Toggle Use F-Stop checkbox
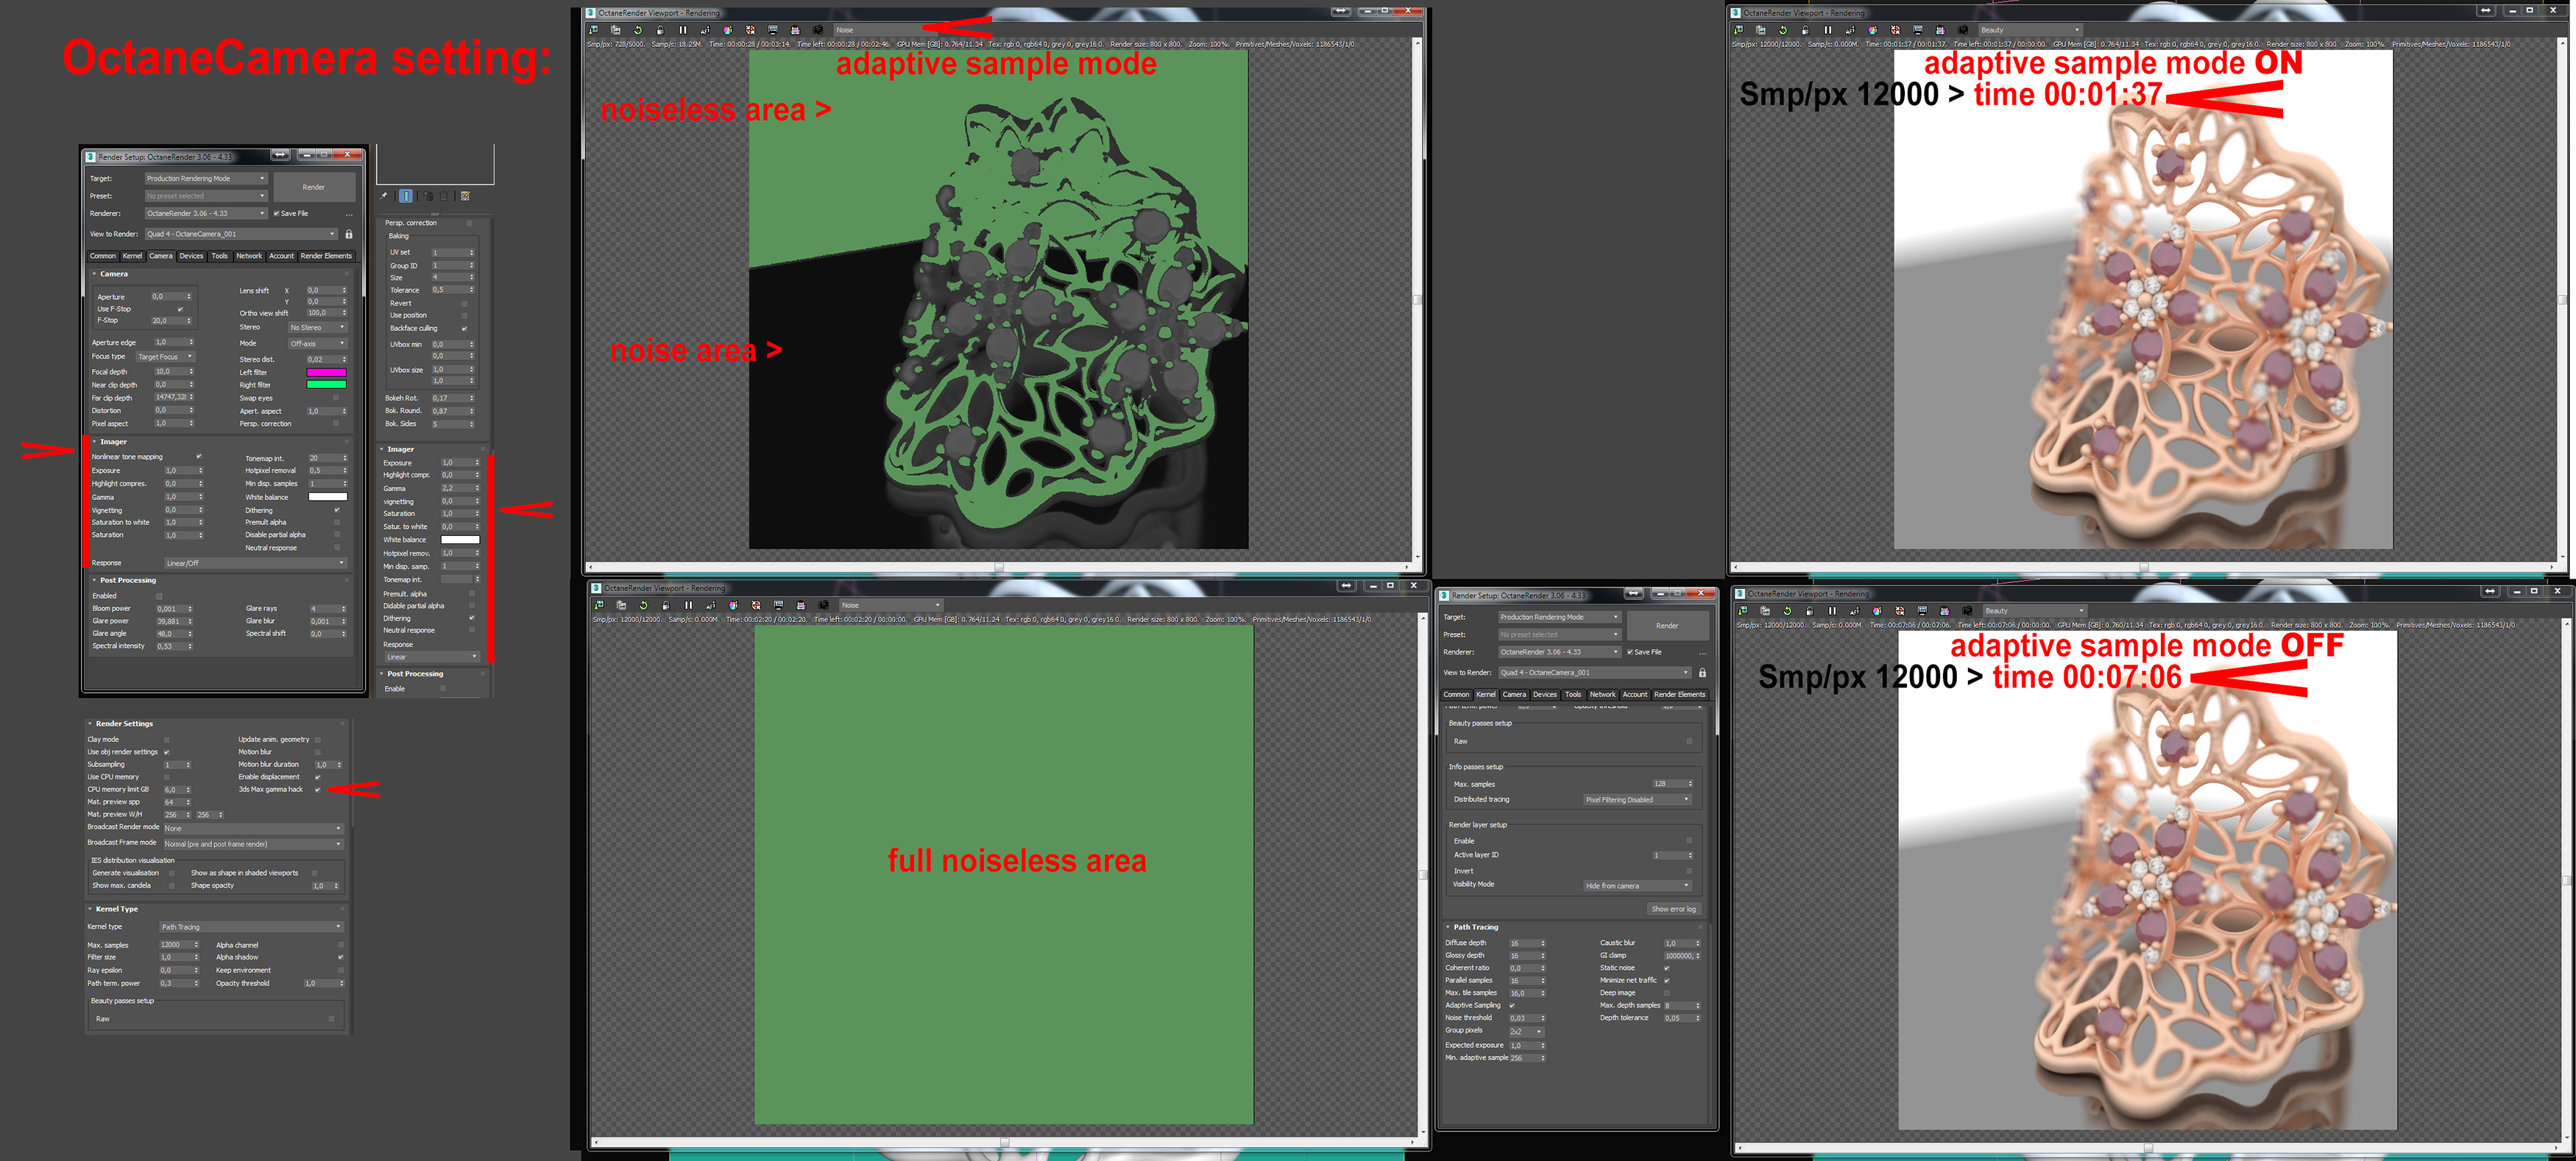 tap(180, 309)
